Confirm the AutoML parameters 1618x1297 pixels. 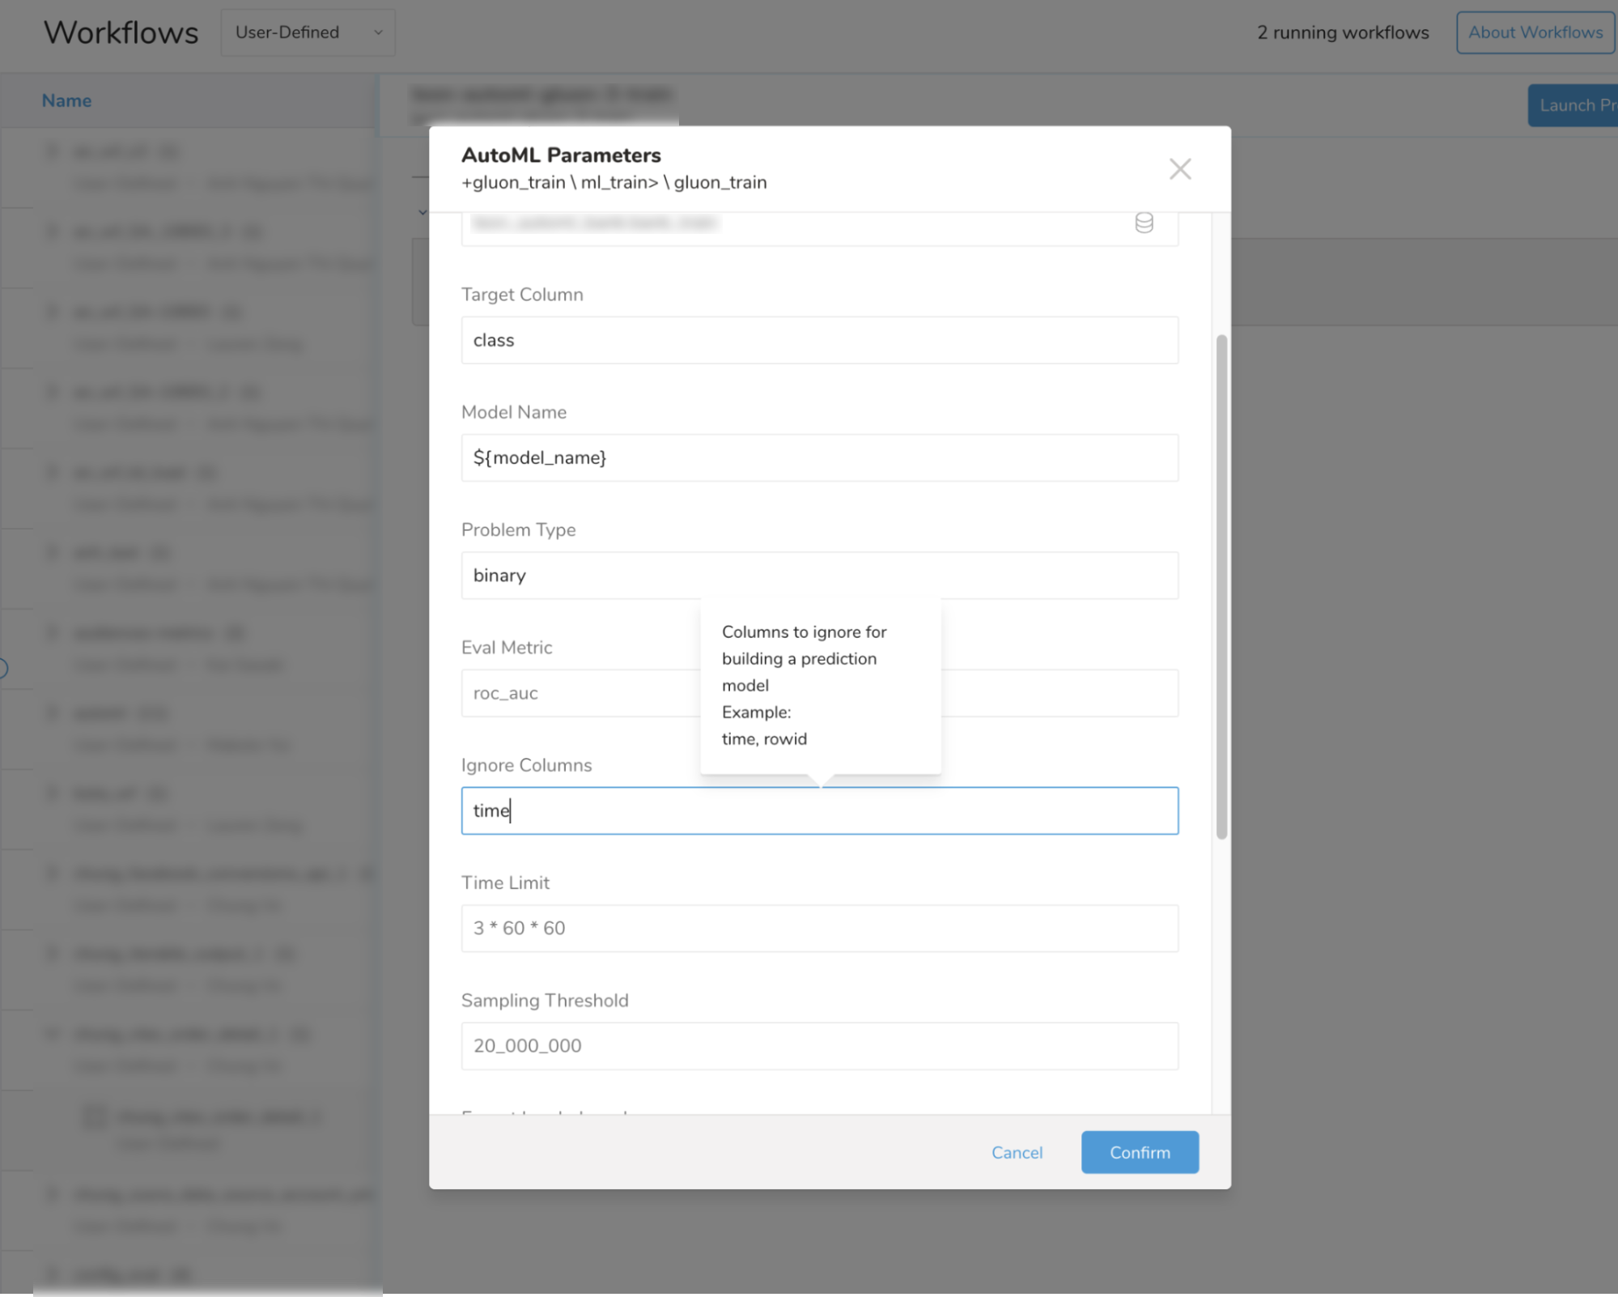pyautogui.click(x=1139, y=1152)
